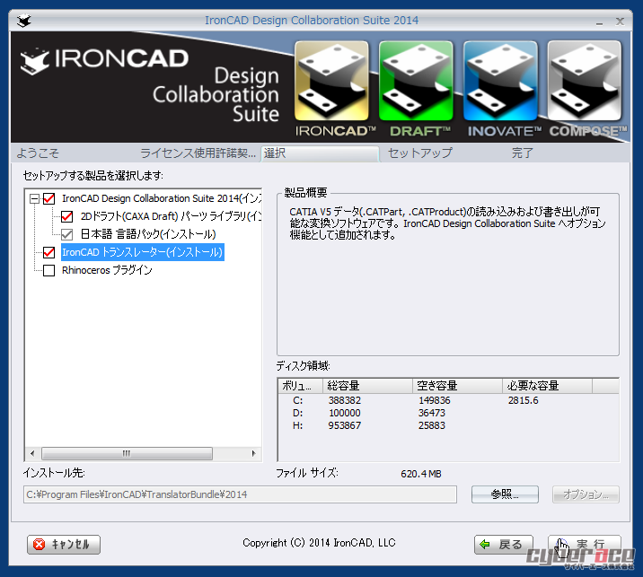The height and width of the screenshot is (577, 643).
Task: Select the D: volume row
Action: click(x=448, y=413)
